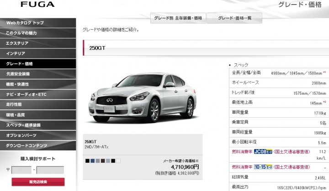Click the 250GT car image
Image resolution: width=329 pixels, height=191 pixels.
(x=142, y=98)
